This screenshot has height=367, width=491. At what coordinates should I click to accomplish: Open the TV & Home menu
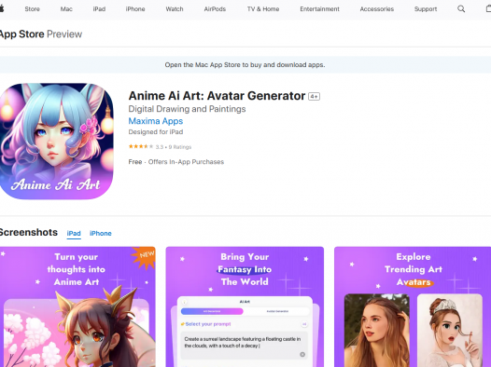tap(263, 9)
